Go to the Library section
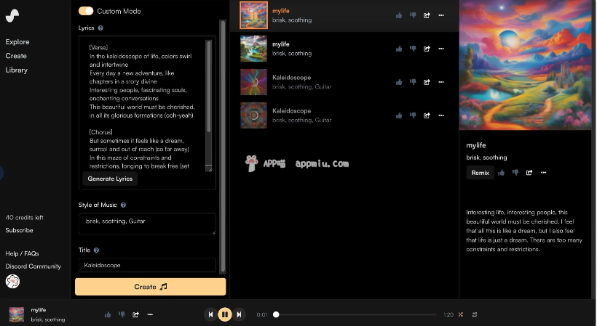This screenshot has width=597, height=326. (16, 70)
